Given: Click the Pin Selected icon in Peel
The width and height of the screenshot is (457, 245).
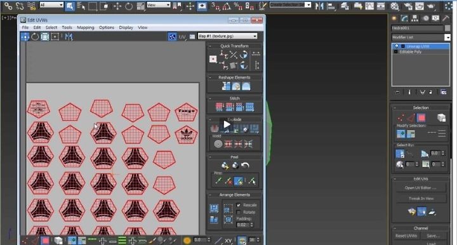Looking at the screenshot, I should click(x=218, y=181).
